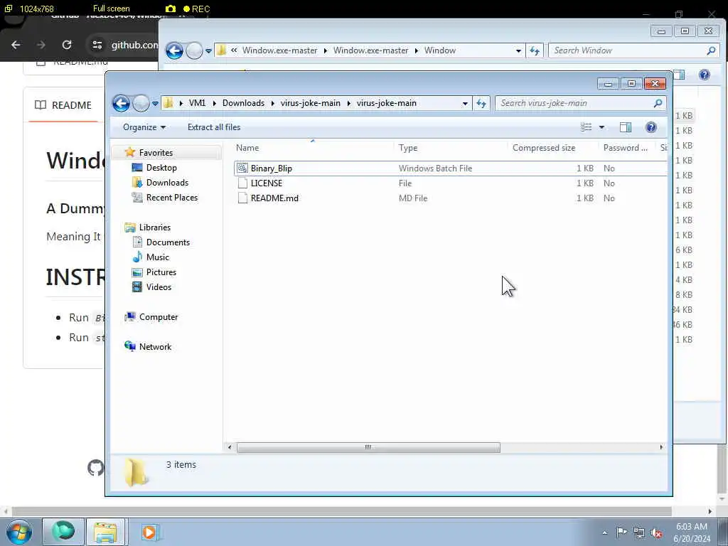
Task: Open Recent Places in navigation pane
Action: (x=172, y=198)
